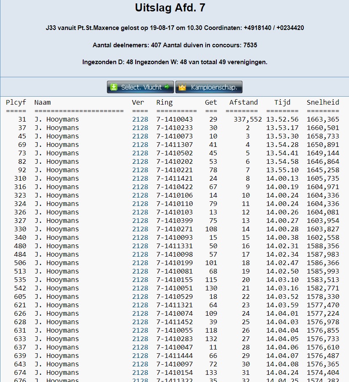
Task: Open the 2128 link in the place 323 row
Action: [140, 195]
